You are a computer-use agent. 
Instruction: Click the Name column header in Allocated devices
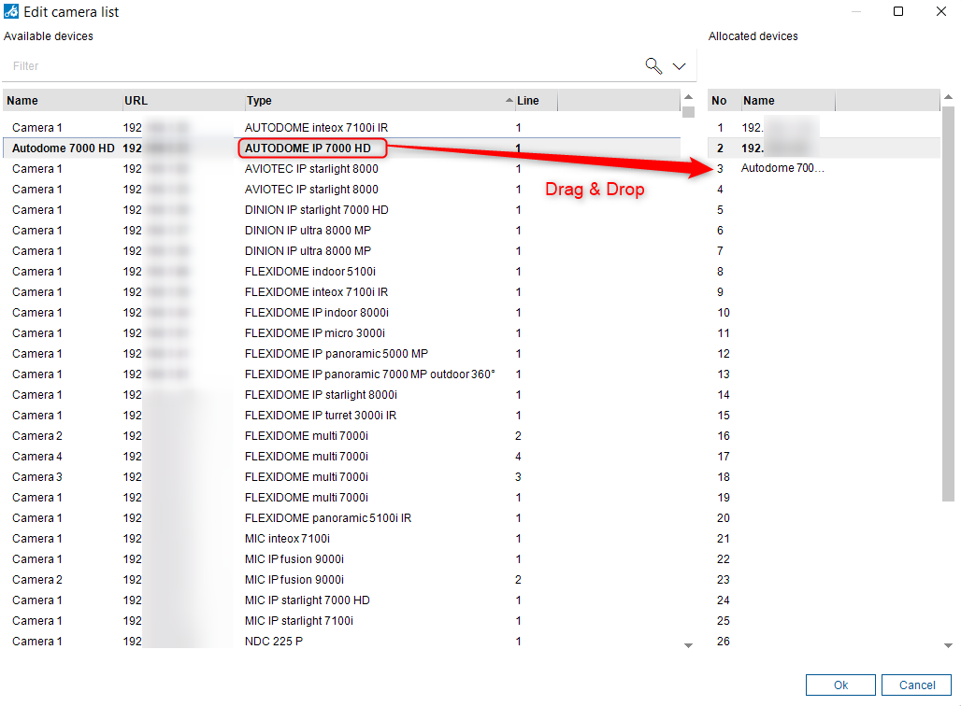[787, 101]
